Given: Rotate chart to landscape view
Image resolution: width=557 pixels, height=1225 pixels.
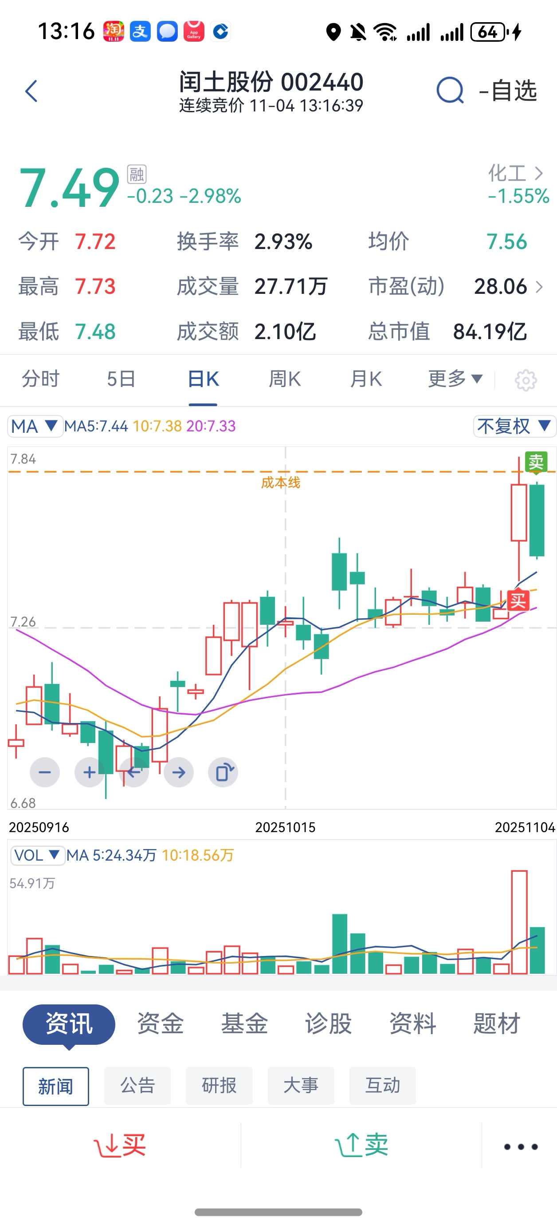Looking at the screenshot, I should [223, 772].
